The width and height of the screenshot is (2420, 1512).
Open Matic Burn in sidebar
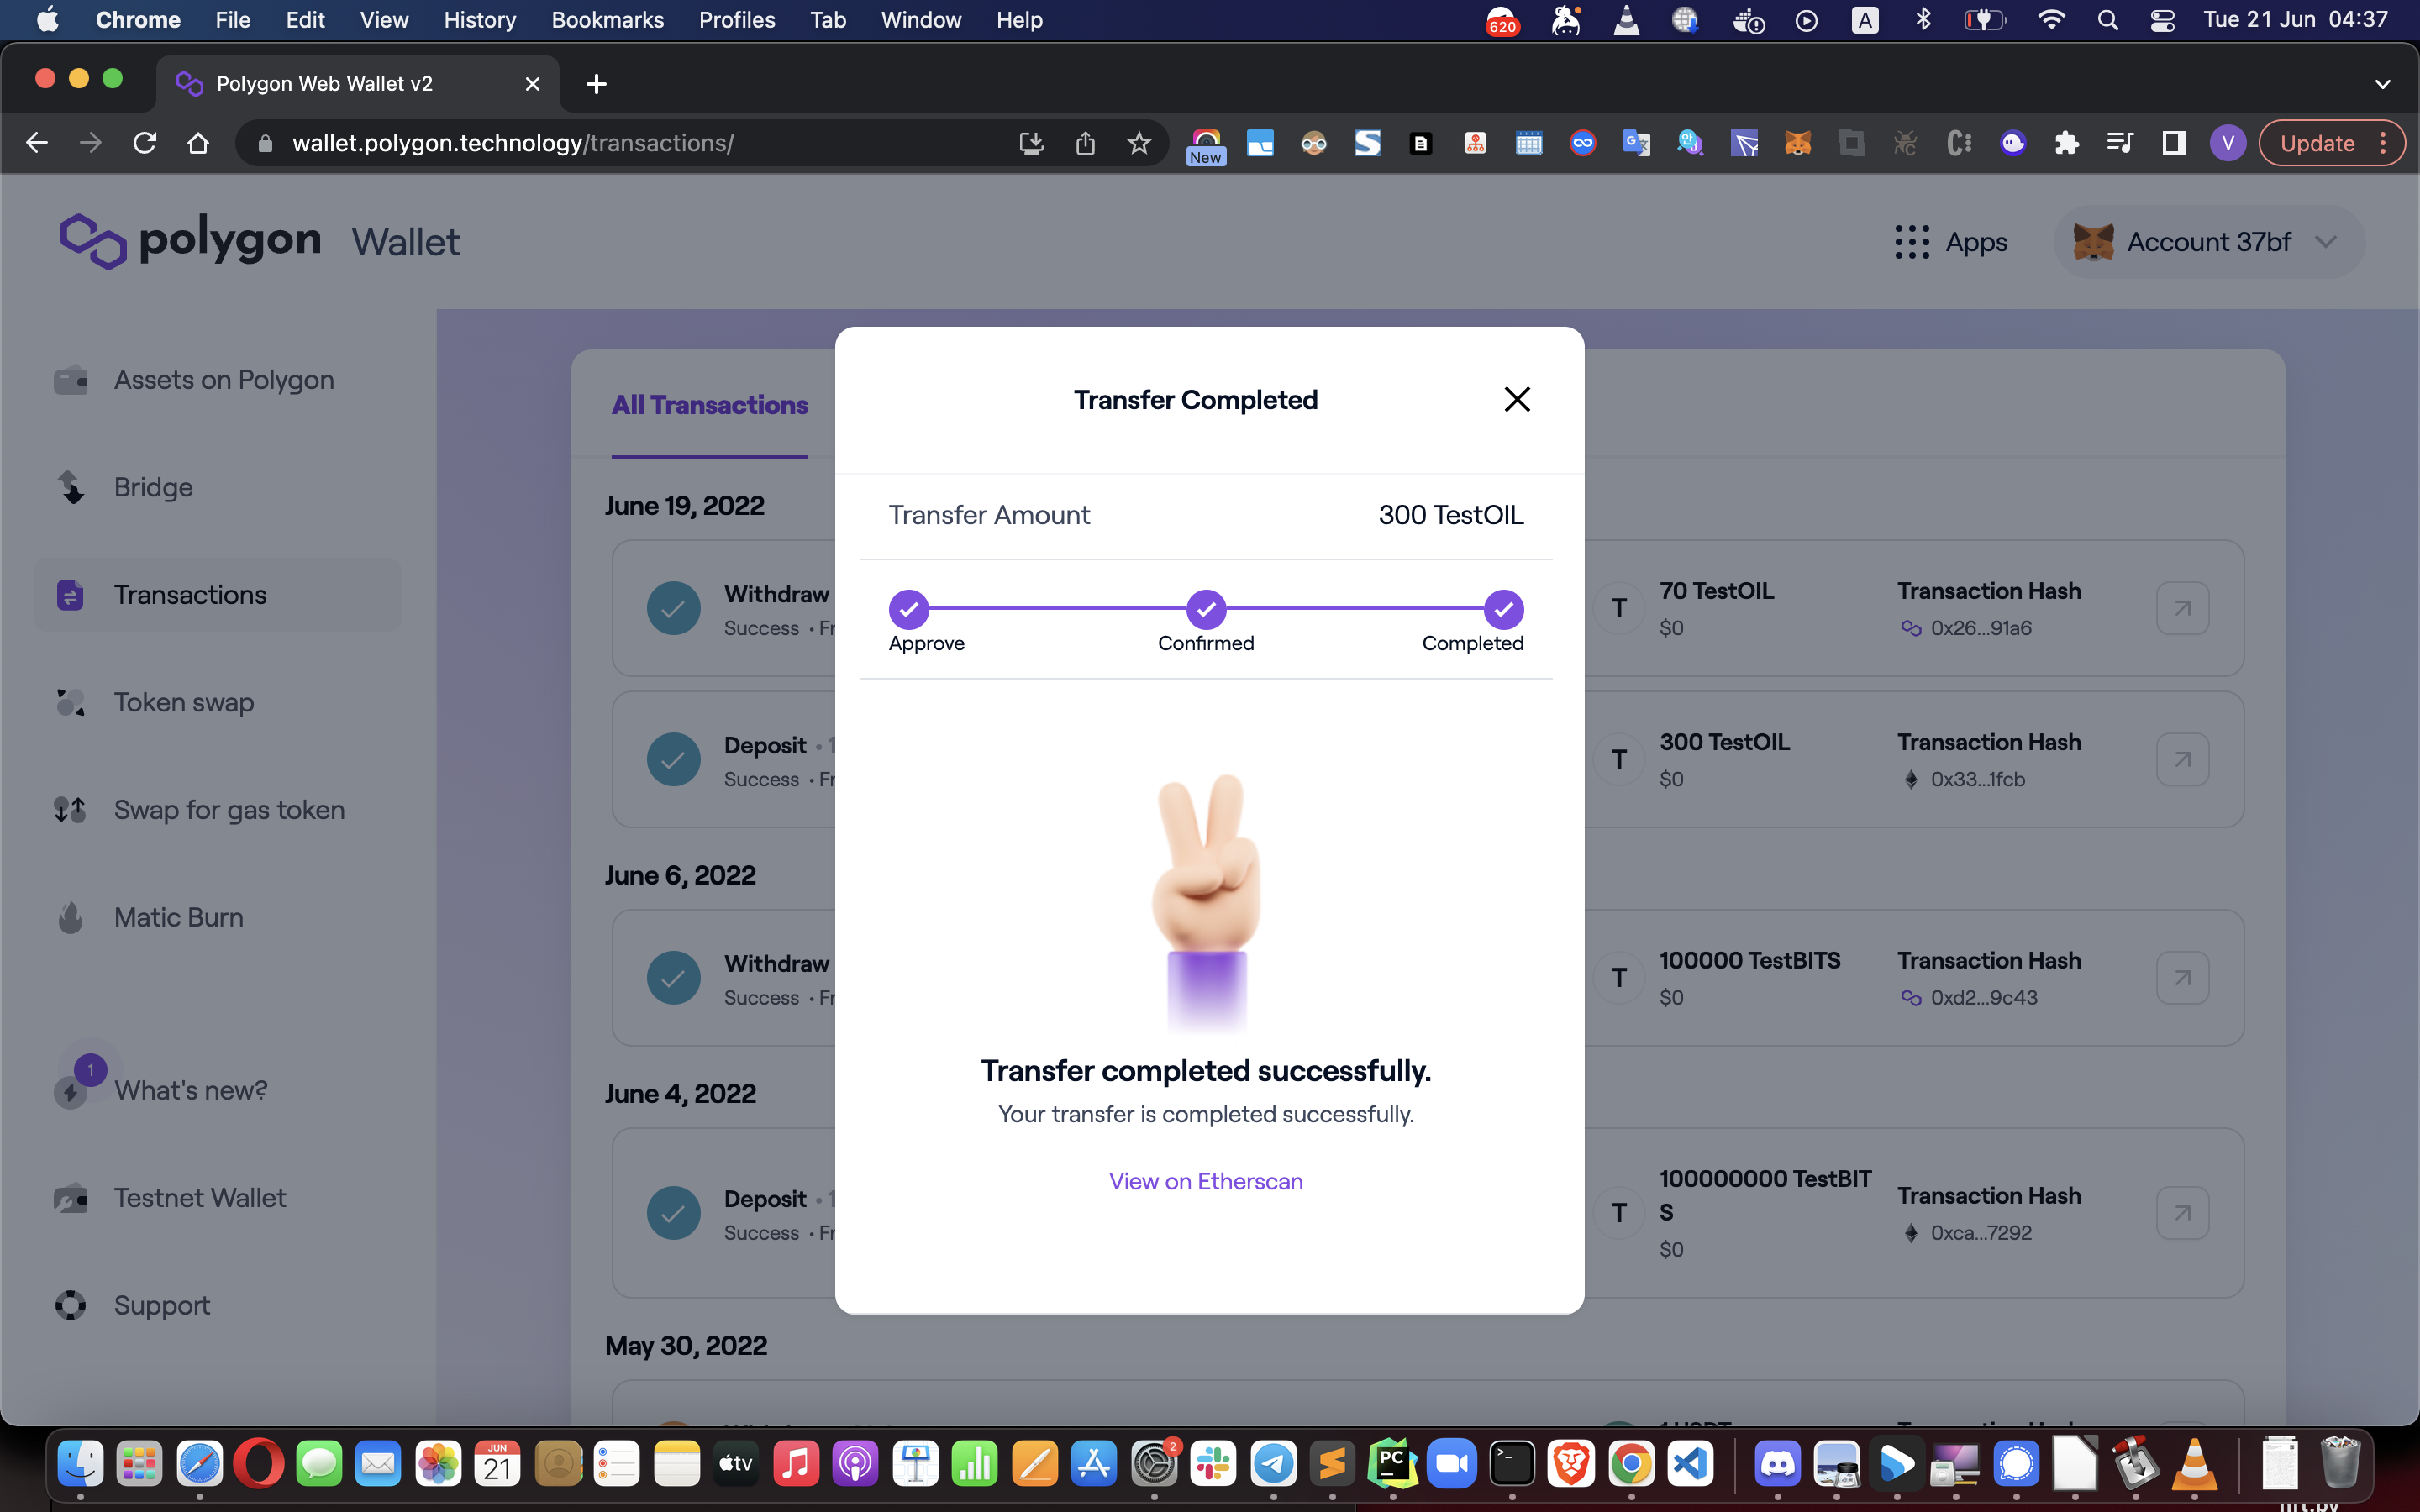tap(178, 917)
